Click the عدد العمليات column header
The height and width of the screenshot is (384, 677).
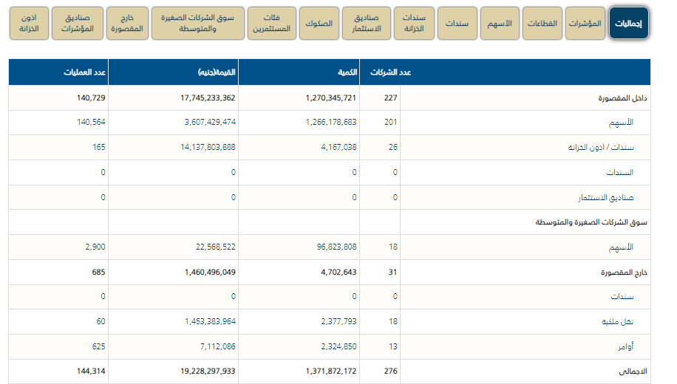click(87, 72)
